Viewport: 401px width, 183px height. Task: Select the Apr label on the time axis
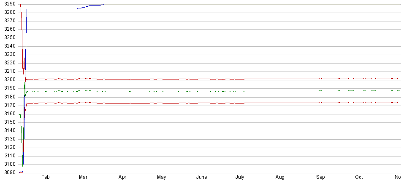coord(122,178)
